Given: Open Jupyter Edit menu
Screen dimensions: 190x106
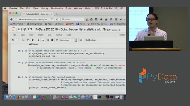Looking at the screenshot, I should (x=23, y=35).
